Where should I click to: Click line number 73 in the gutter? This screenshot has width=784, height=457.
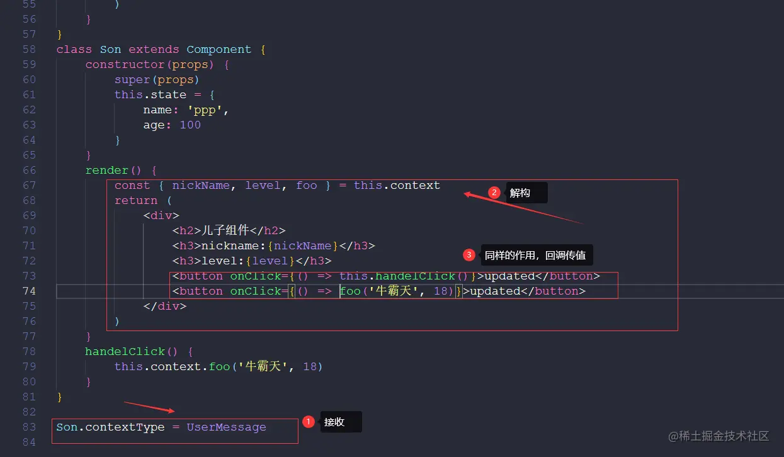point(29,276)
